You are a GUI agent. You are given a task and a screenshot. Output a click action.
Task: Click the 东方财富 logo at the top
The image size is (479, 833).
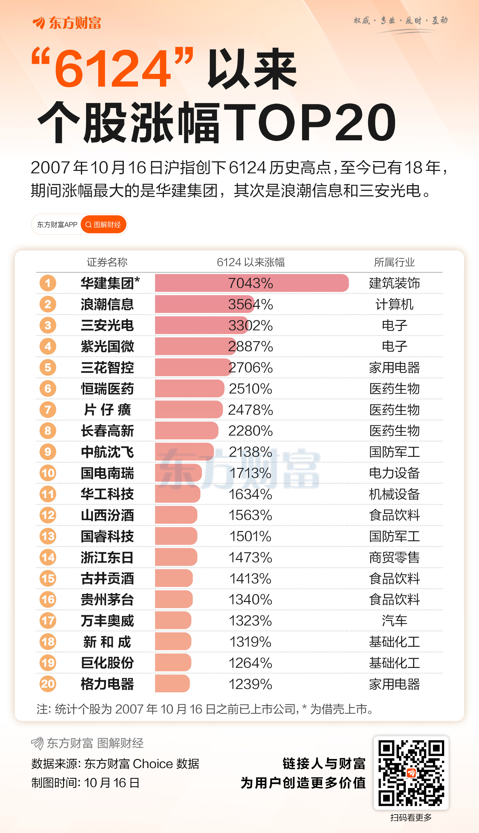(67, 23)
